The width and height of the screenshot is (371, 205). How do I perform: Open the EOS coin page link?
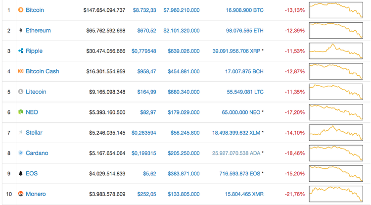pyautogui.click(x=32, y=173)
